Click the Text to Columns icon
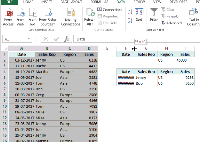 194,17
